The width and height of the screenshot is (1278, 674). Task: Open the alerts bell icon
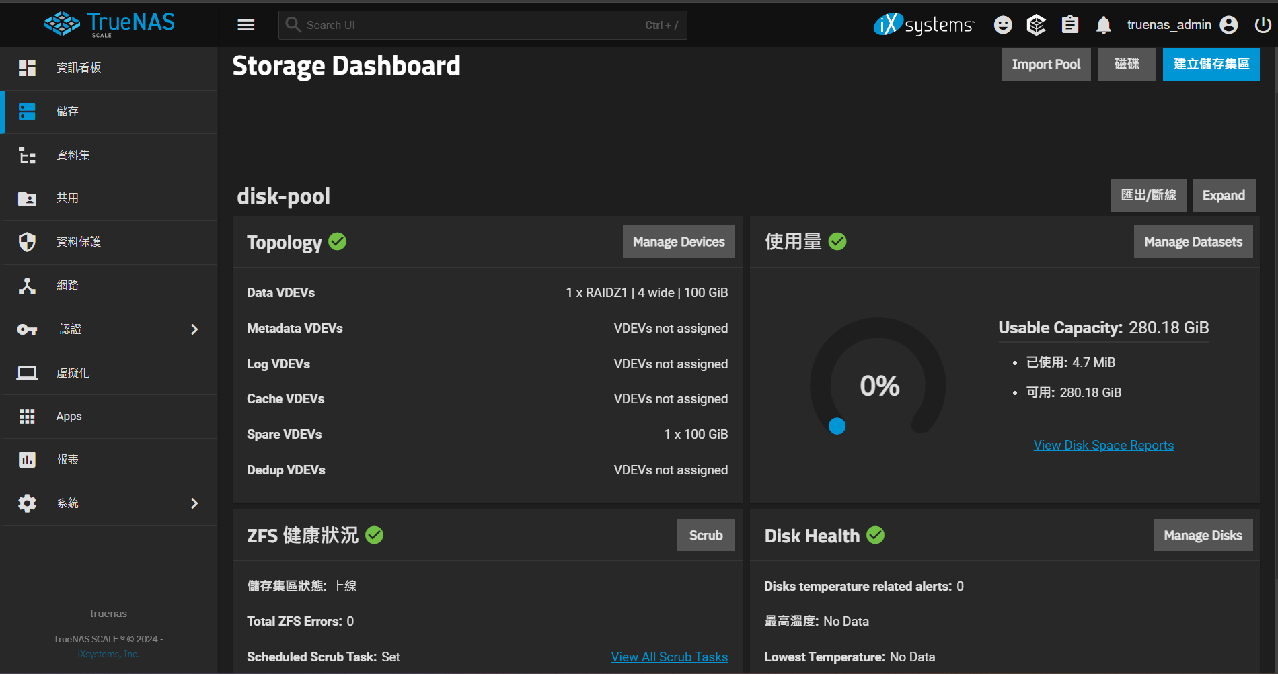(x=1103, y=25)
